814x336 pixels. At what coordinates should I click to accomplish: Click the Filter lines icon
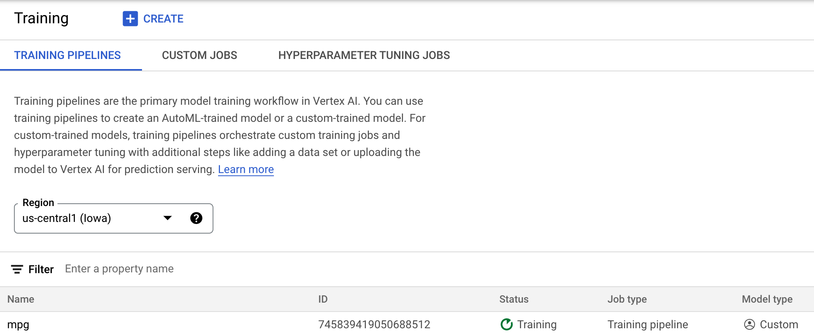click(17, 269)
